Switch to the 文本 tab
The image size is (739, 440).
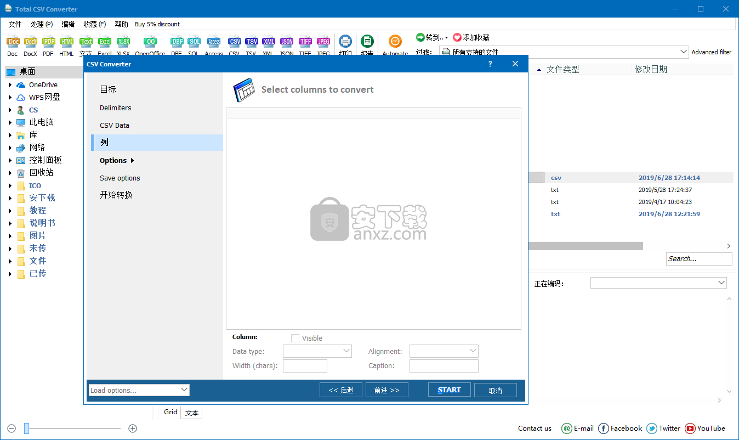pos(192,413)
